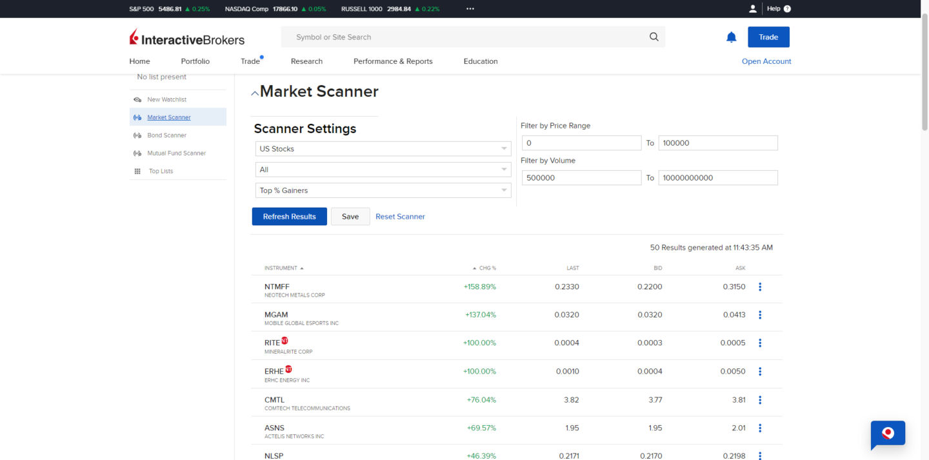Click the Refresh Results button

point(289,217)
